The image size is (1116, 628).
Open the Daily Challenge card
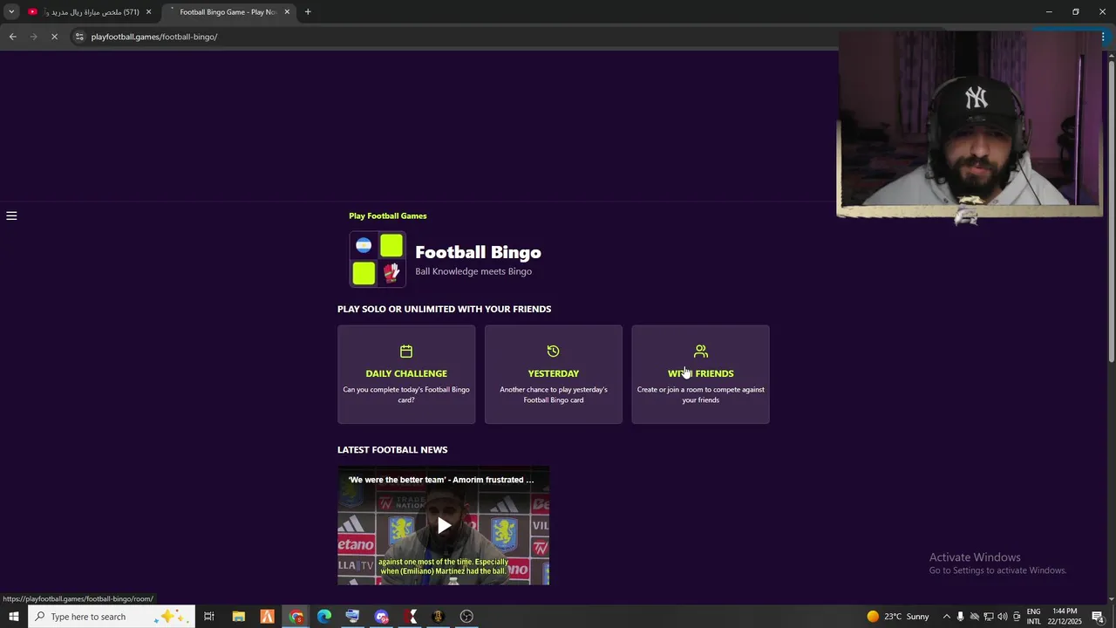point(406,374)
